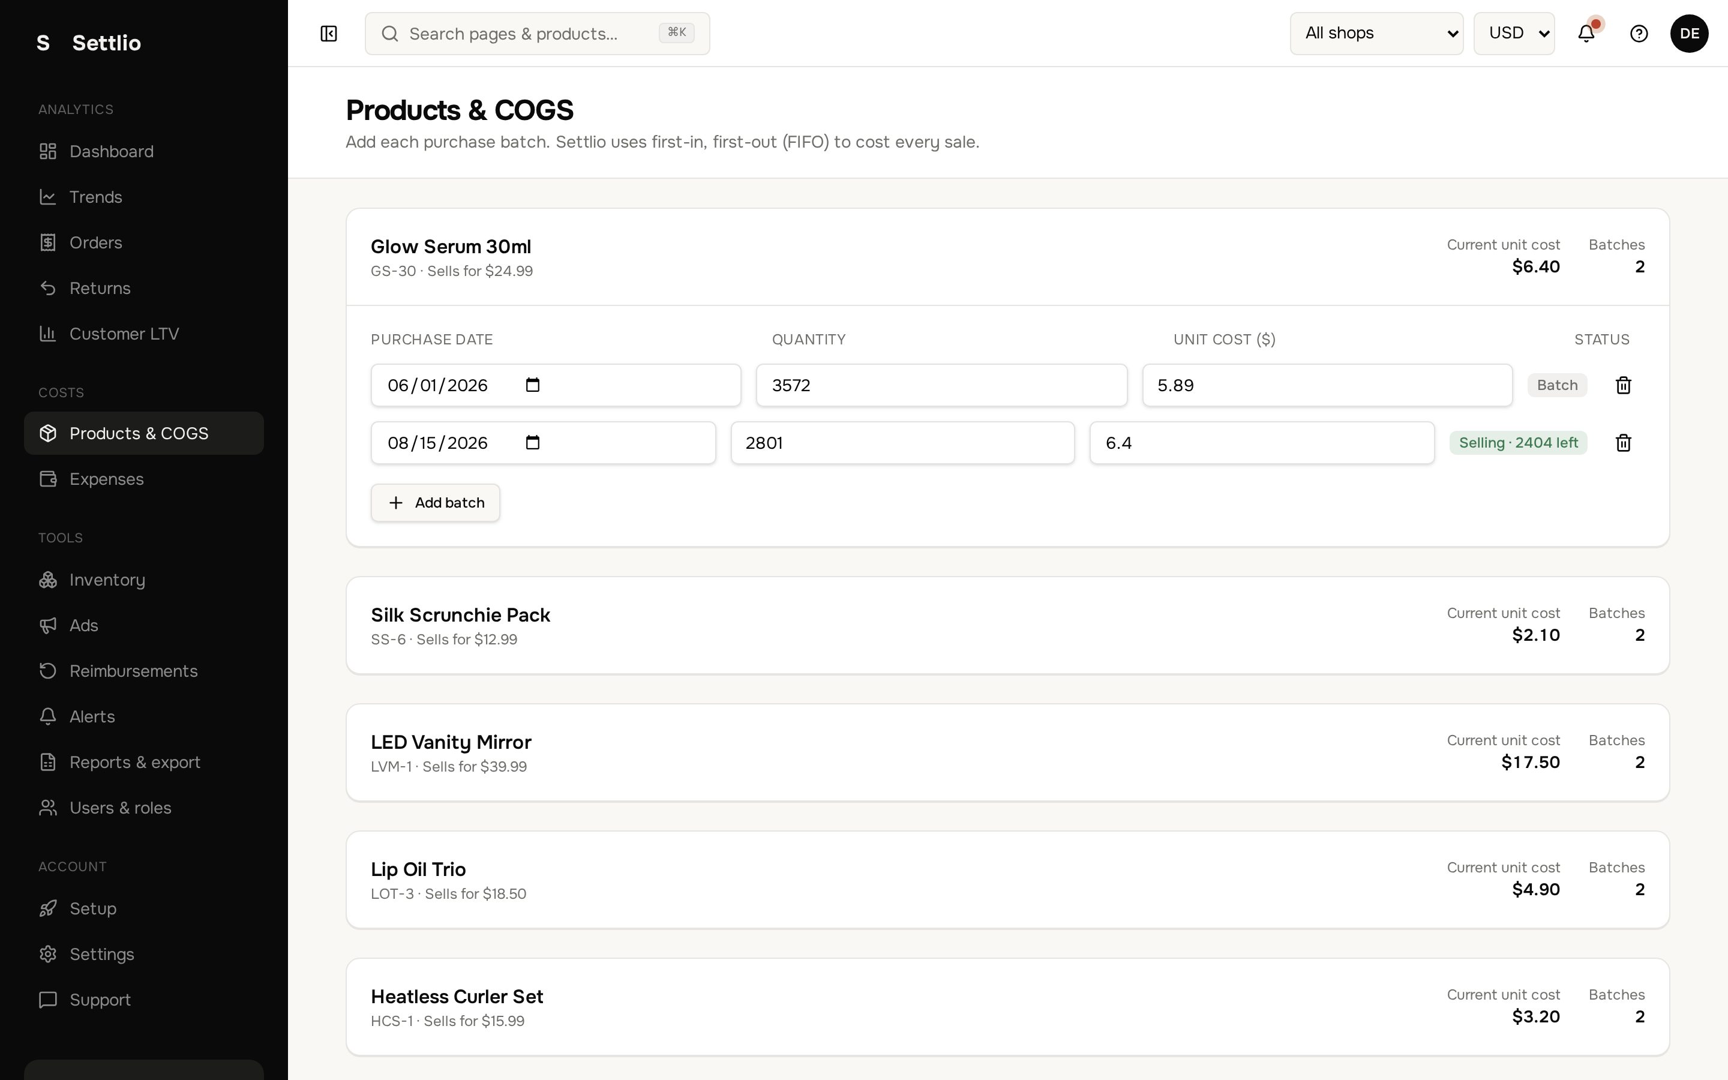Screen dimensions: 1728x1080
Task: Select Expenses in sidebar
Action: click(143, 479)
